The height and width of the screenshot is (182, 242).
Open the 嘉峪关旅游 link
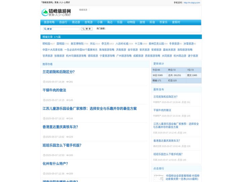pyautogui.click(x=169, y=50)
